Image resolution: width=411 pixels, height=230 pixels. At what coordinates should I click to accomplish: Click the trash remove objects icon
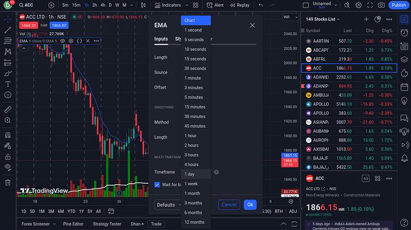[8, 182]
